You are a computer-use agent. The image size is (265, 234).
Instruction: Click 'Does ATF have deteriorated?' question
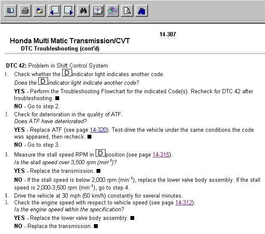[50, 121]
